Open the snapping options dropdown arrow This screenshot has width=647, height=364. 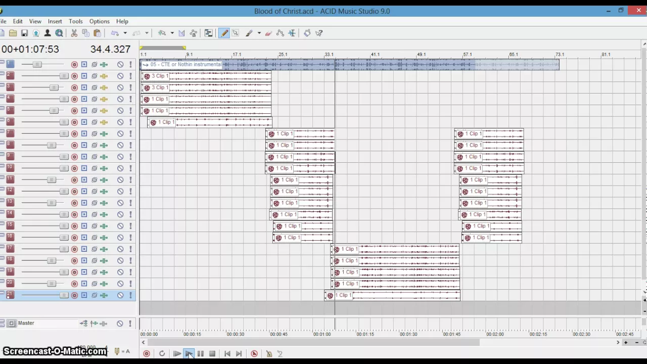[x=172, y=33]
